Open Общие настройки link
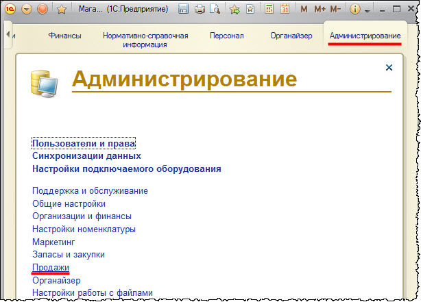Viewport: 421px width, 302px height. coord(69,203)
